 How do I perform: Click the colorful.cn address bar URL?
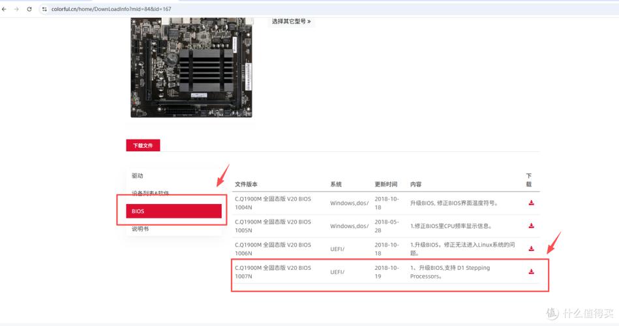[x=111, y=9]
